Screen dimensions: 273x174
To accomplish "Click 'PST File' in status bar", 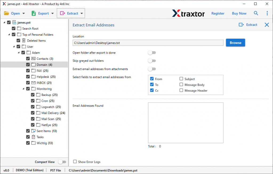I will [x=55, y=170].
